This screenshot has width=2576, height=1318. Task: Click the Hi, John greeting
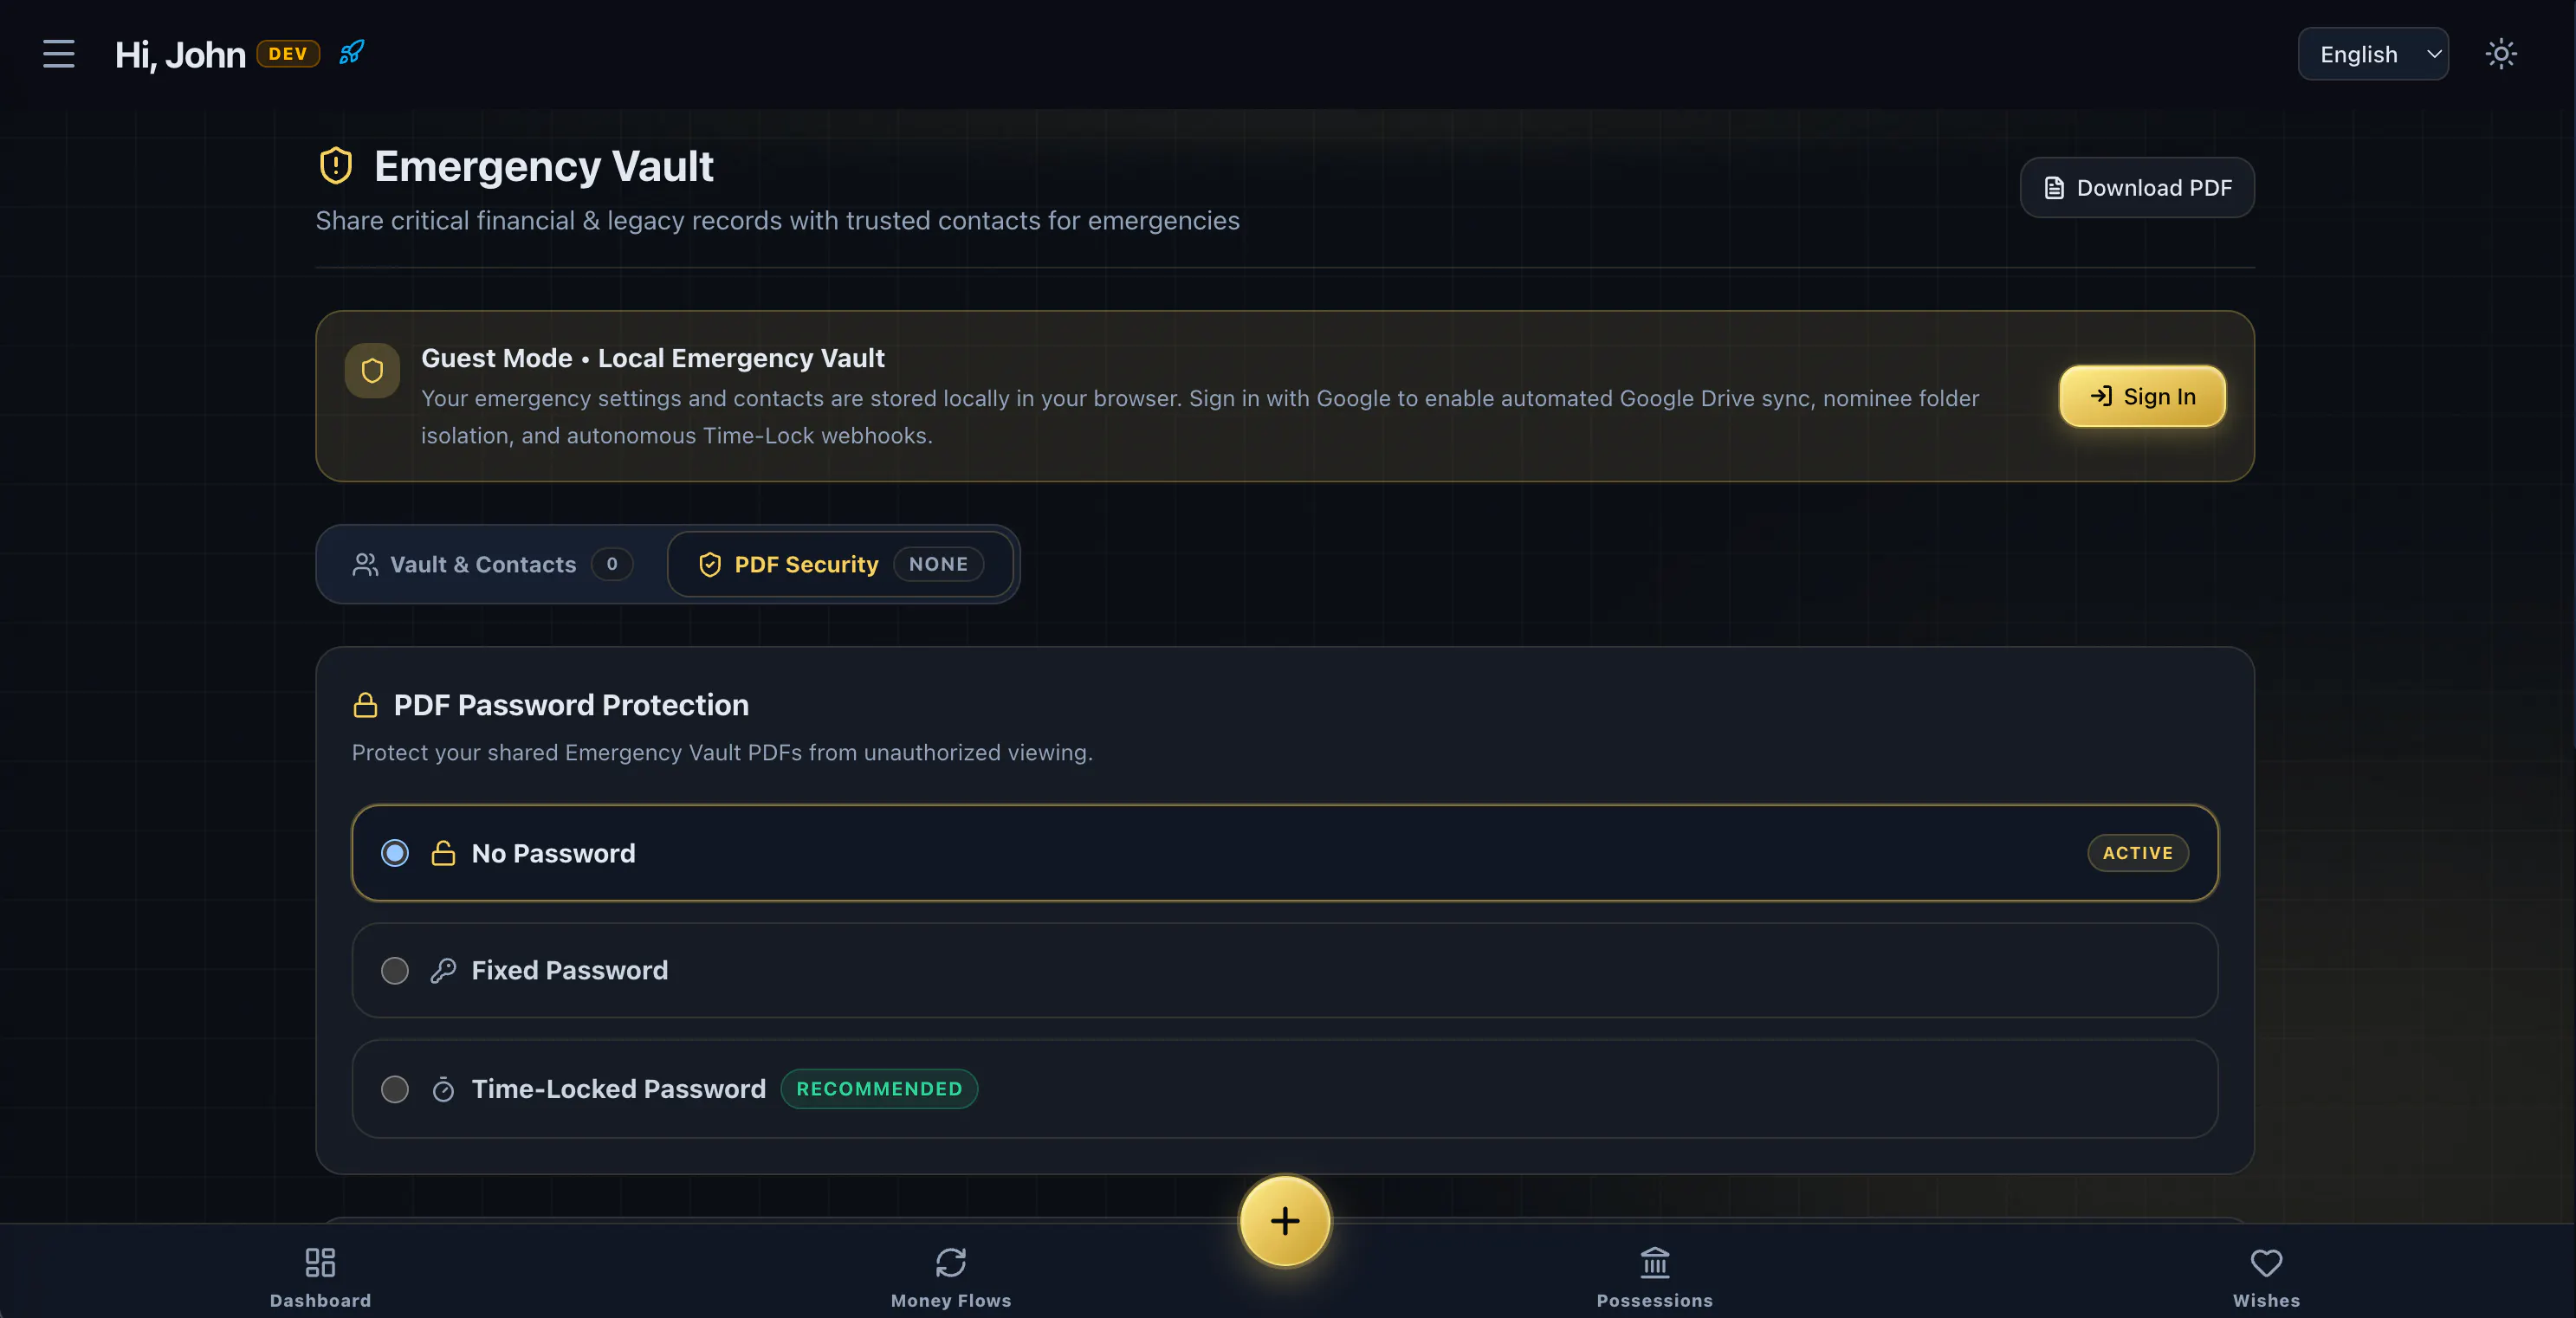click(180, 54)
